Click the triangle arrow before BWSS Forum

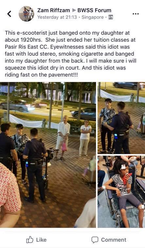tap(74, 11)
